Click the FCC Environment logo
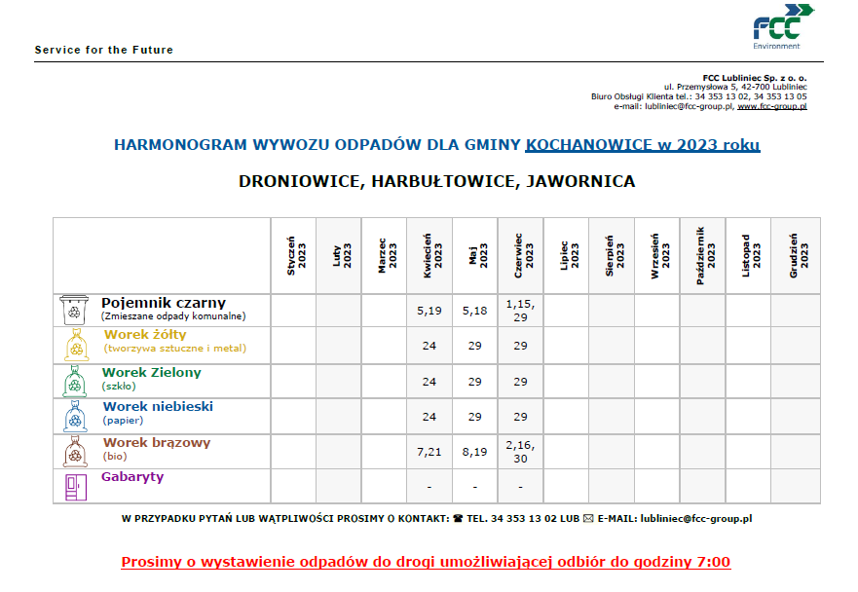This screenshot has height=592, width=858. click(x=782, y=26)
